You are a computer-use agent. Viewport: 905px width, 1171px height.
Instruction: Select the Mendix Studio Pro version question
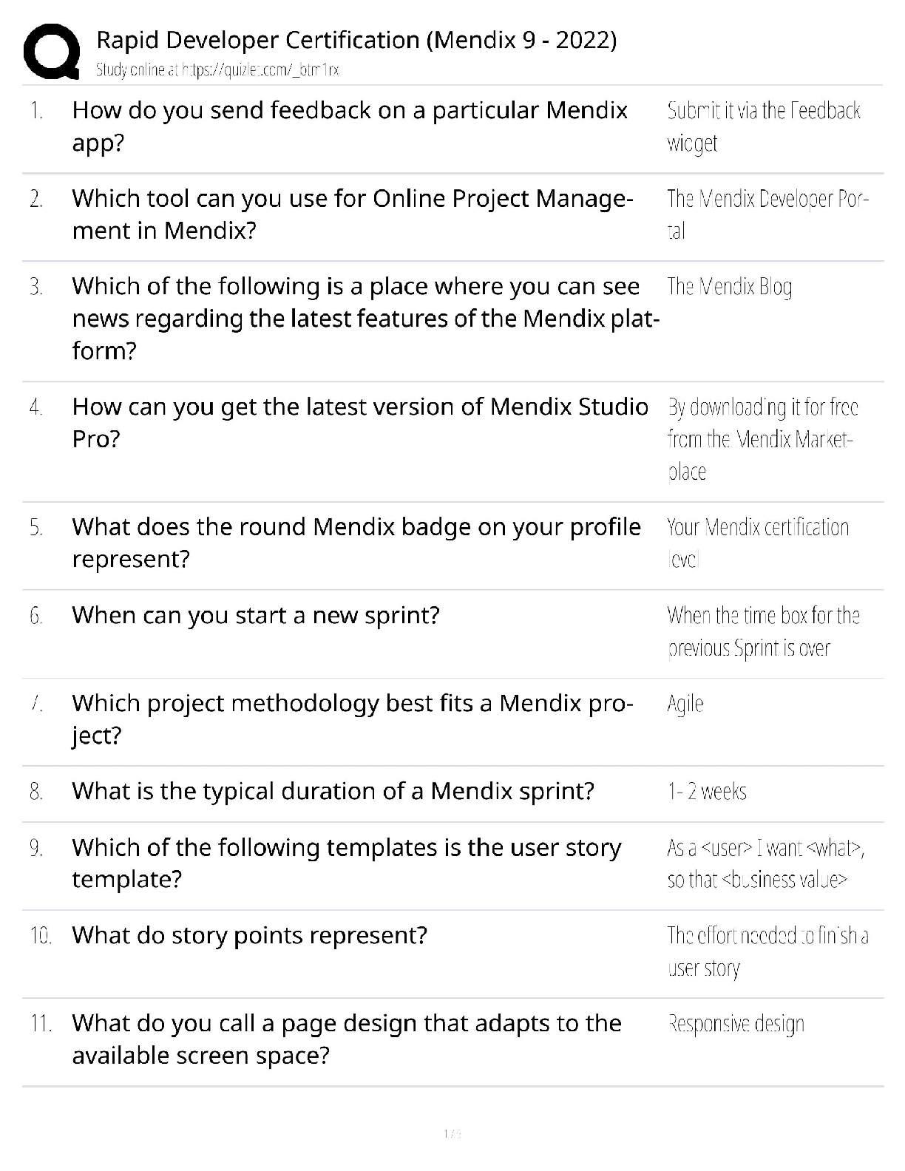[x=360, y=423]
